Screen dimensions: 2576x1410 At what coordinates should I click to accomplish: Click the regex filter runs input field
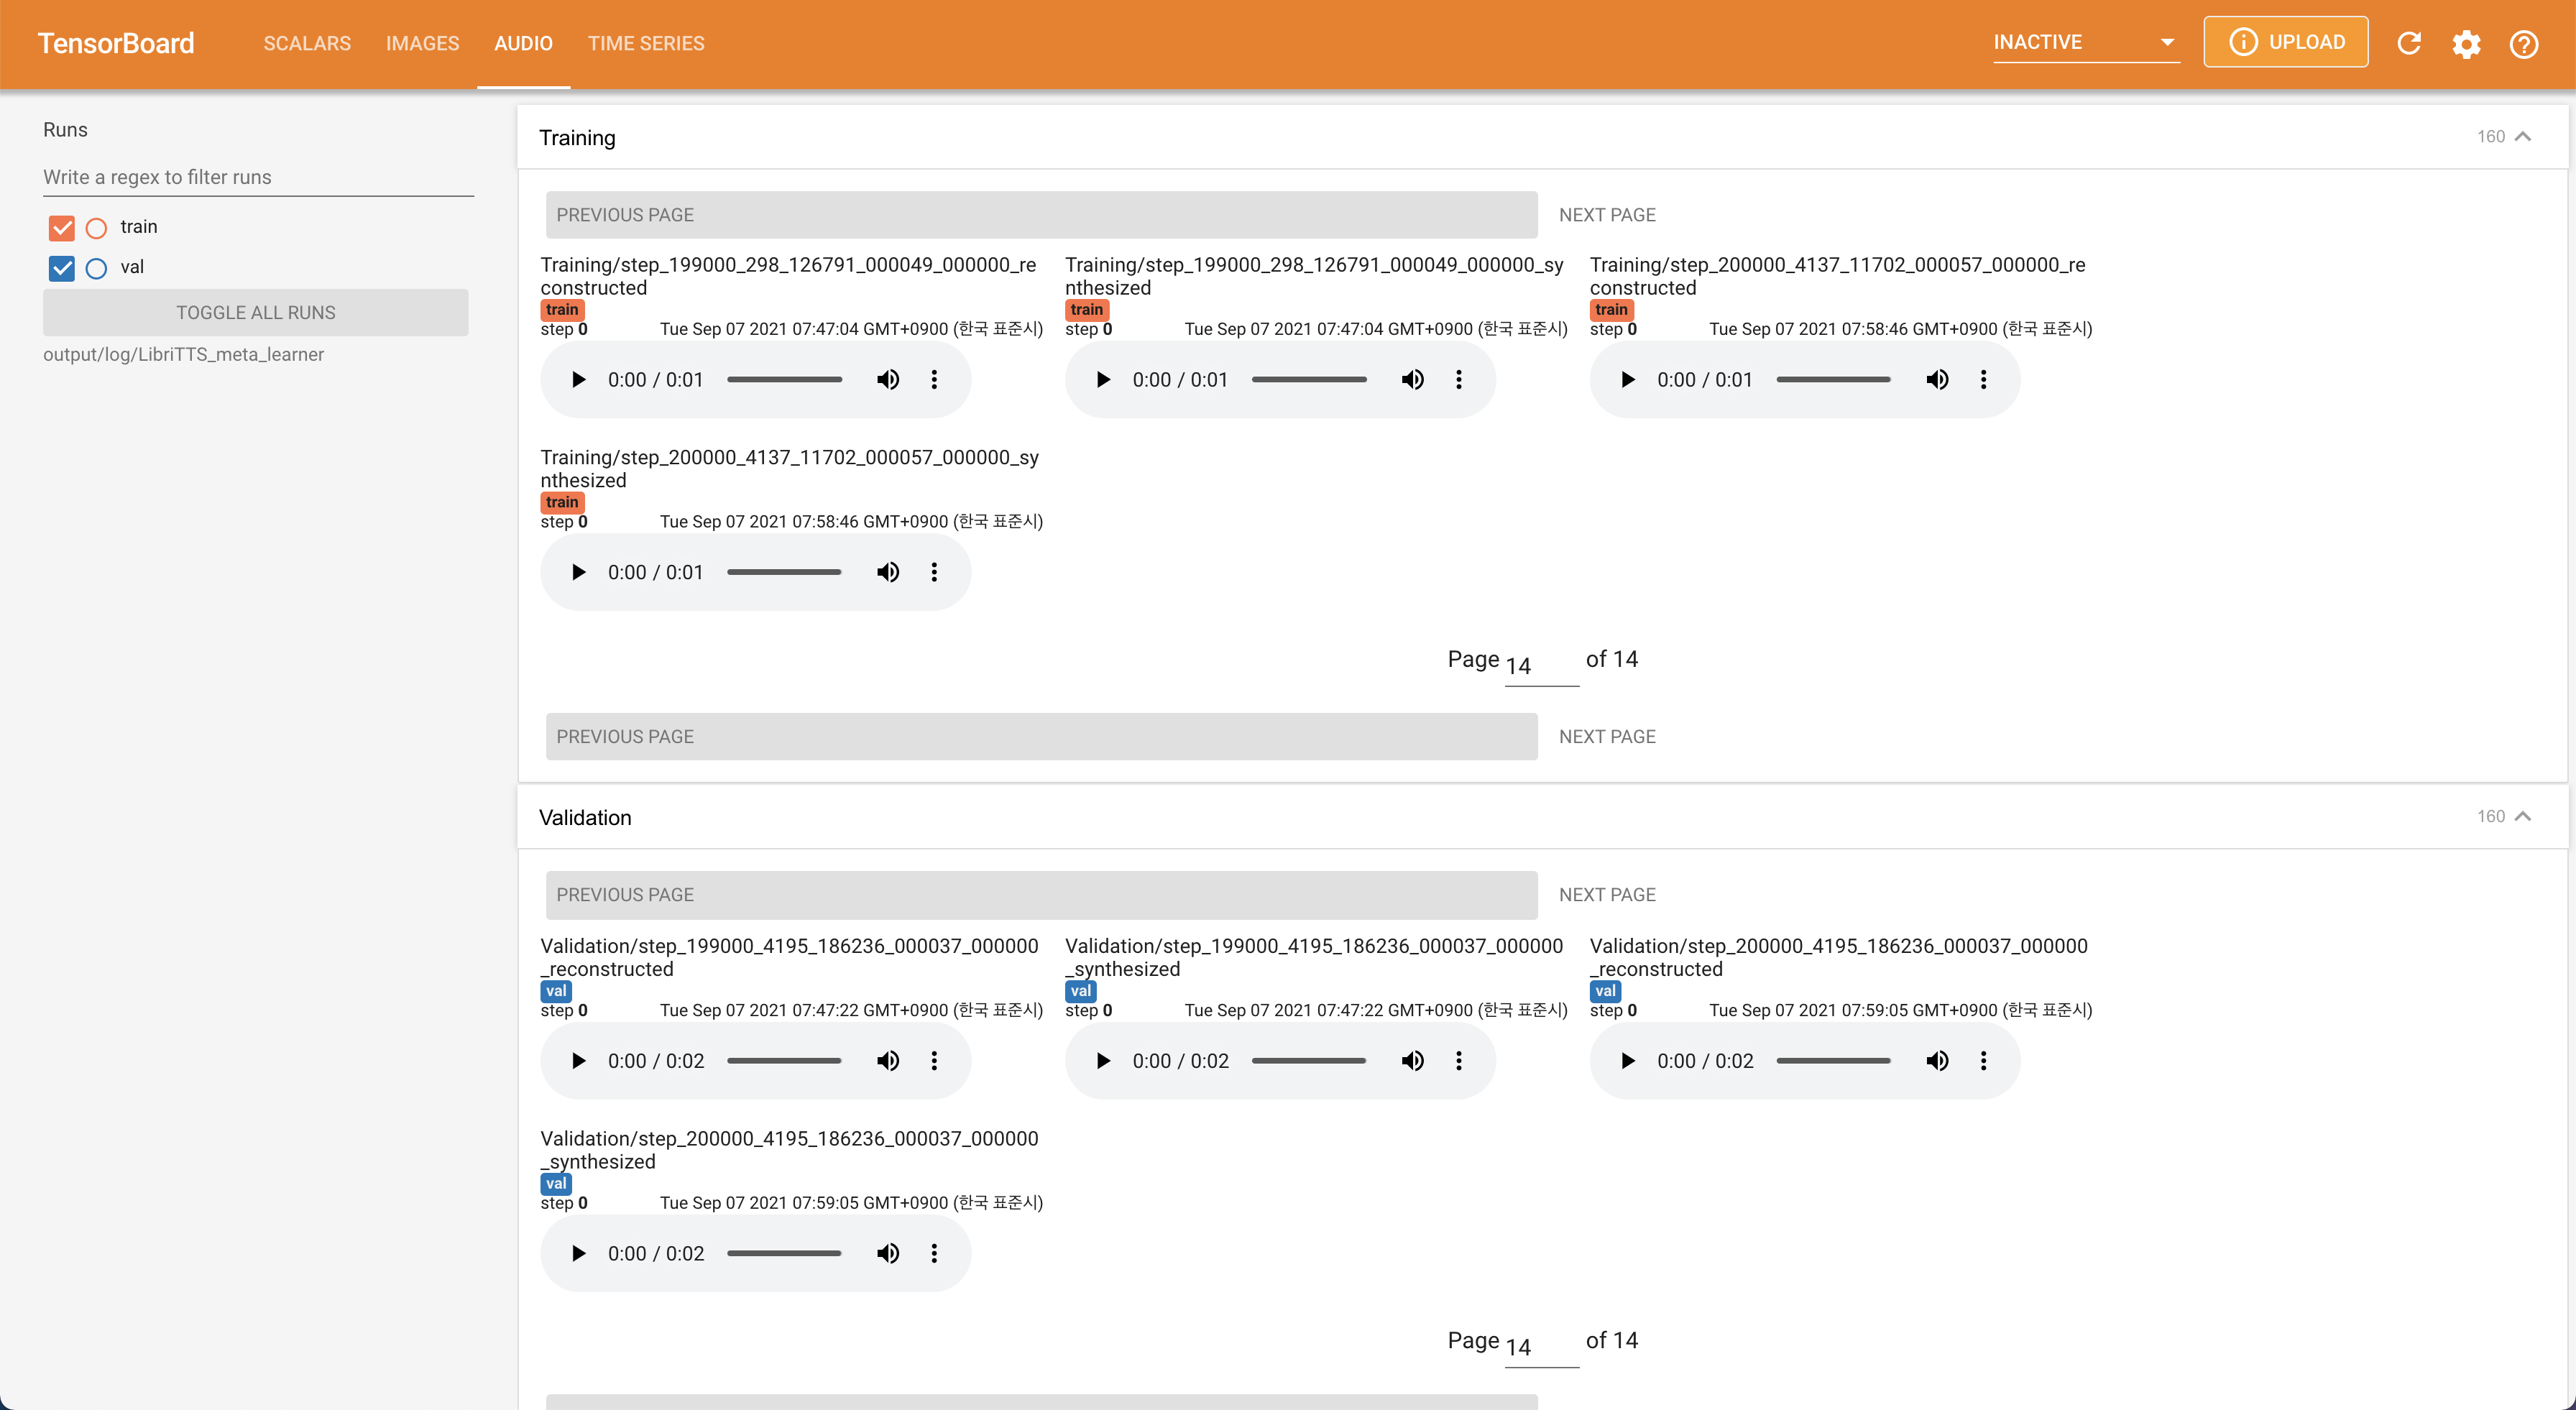pyautogui.click(x=258, y=177)
